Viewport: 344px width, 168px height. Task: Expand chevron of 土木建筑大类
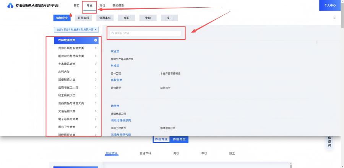coord(96,64)
